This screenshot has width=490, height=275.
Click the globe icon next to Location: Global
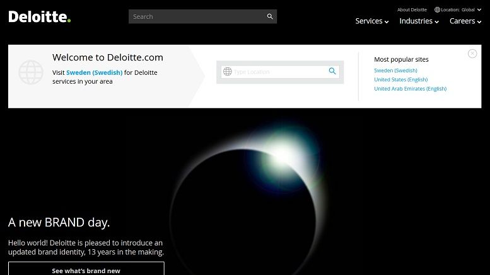[437, 9]
